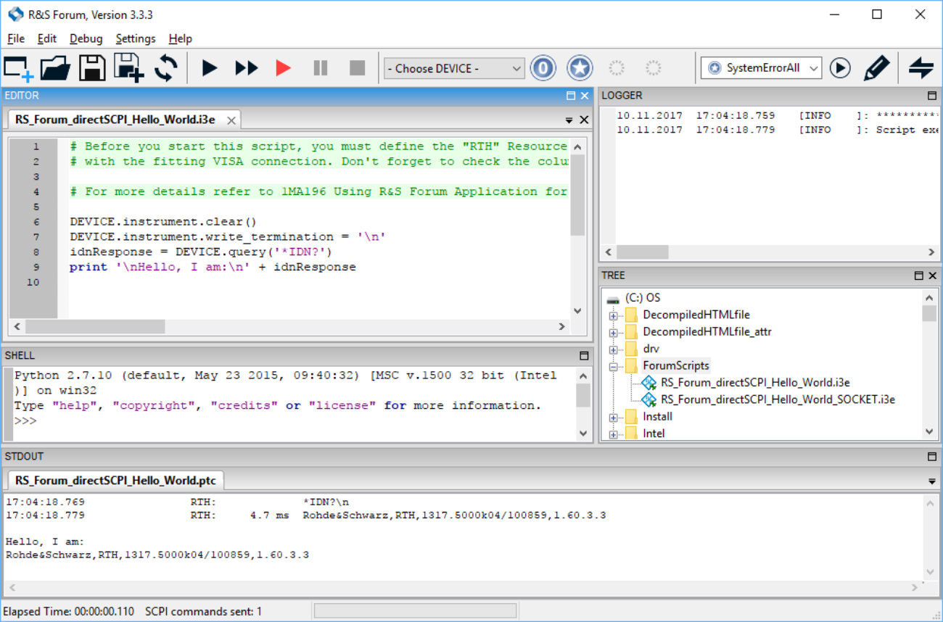Click the pencil edit icon
Image resolution: width=943 pixels, height=622 pixels.
tap(876, 68)
